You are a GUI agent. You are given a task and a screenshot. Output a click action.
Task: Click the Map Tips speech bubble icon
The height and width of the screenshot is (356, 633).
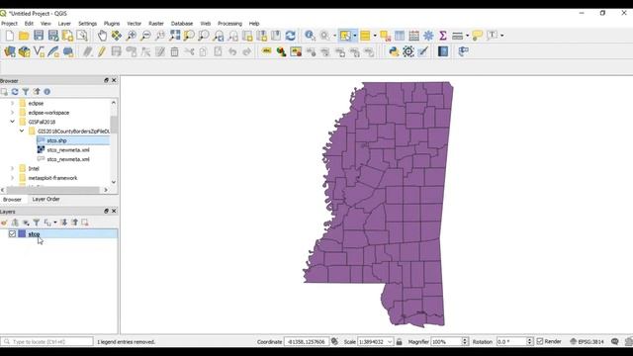[x=477, y=36]
